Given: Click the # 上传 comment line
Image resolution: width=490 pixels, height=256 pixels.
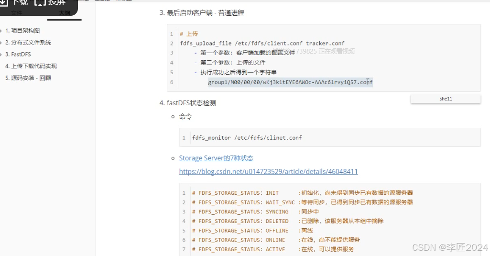Looking at the screenshot, I should tap(189, 34).
